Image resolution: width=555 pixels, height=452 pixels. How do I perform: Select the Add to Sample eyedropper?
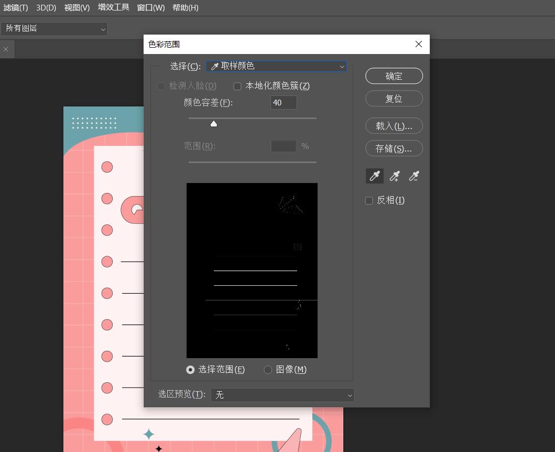pyautogui.click(x=394, y=176)
